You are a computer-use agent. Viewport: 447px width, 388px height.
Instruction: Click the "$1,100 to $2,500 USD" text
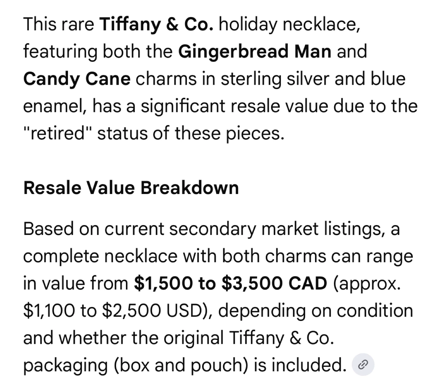click(x=113, y=311)
